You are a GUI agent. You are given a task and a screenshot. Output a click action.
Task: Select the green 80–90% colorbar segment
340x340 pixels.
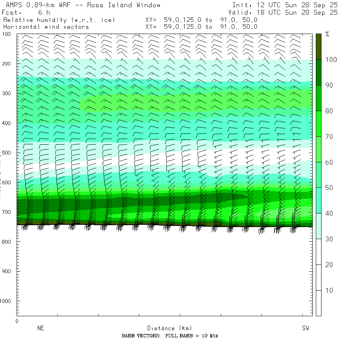[318, 98]
